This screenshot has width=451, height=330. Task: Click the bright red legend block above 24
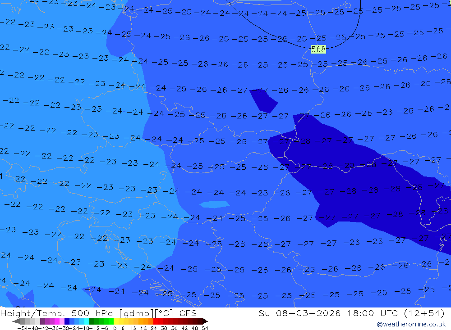156,321
